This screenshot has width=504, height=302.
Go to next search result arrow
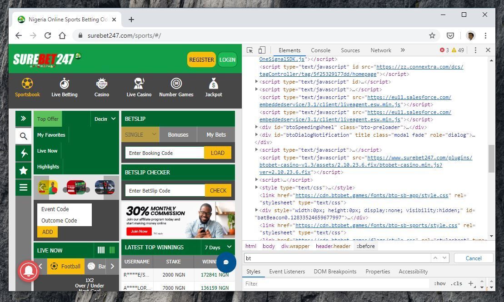444,258
